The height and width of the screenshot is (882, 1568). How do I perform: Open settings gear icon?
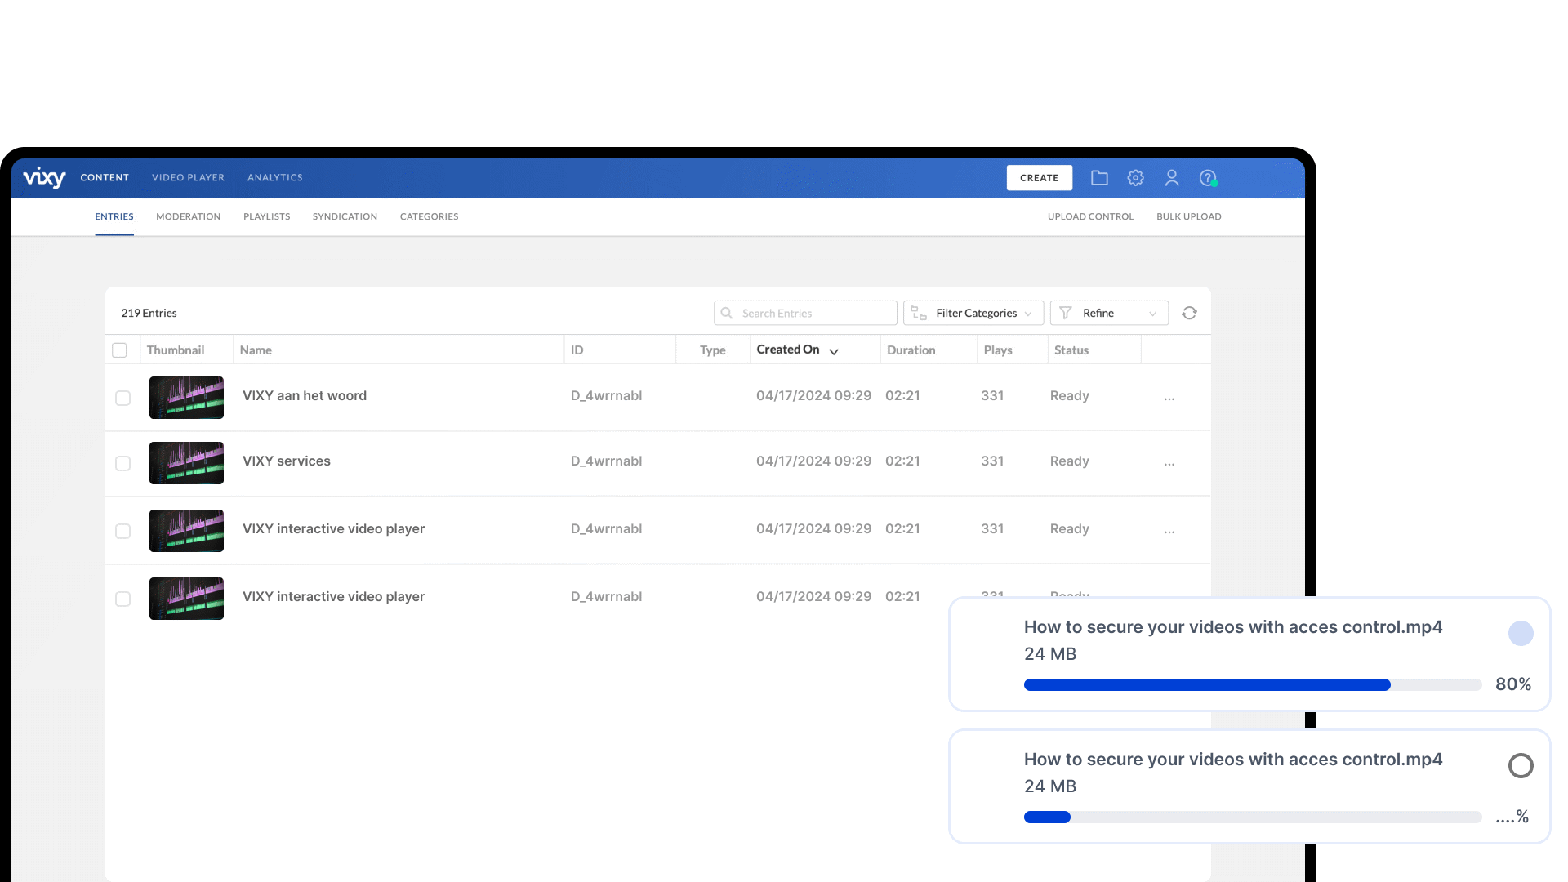[1135, 178]
